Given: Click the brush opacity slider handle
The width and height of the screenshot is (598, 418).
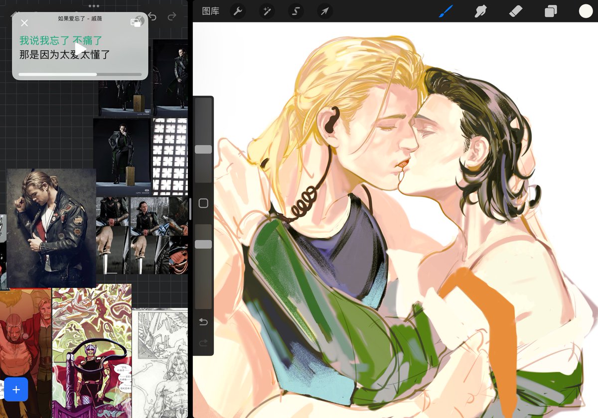Looking at the screenshot, I should (x=203, y=244).
